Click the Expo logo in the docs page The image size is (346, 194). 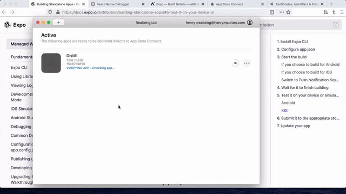coord(15,25)
